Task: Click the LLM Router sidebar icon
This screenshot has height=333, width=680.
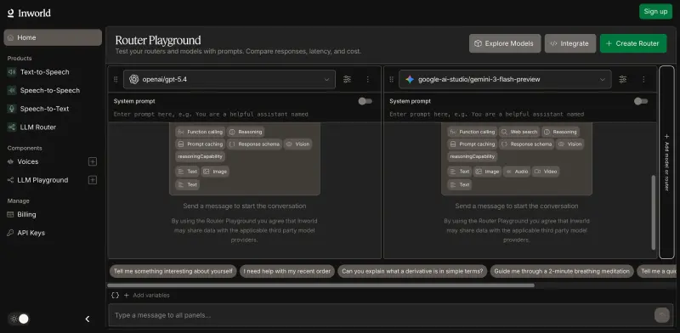Action: point(12,127)
